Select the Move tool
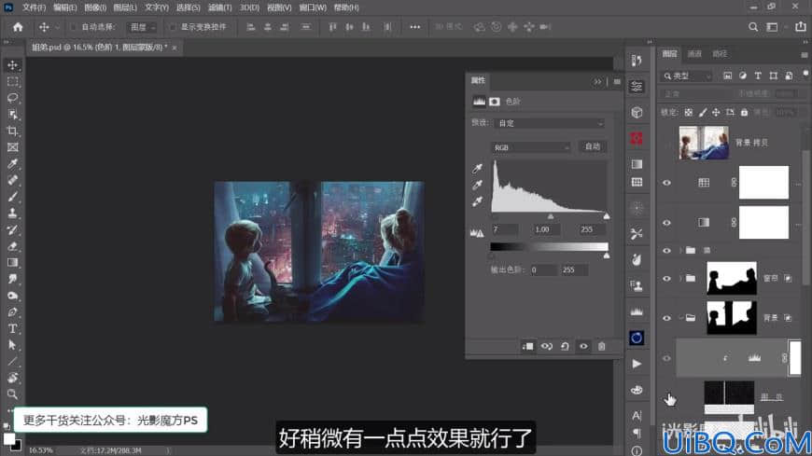 pyautogui.click(x=12, y=65)
